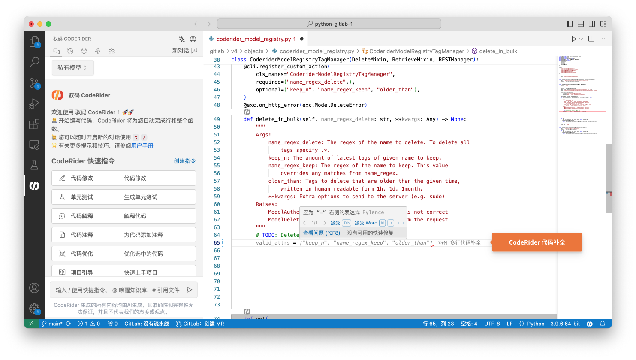Open the Explorer view in activity bar

(x=34, y=42)
